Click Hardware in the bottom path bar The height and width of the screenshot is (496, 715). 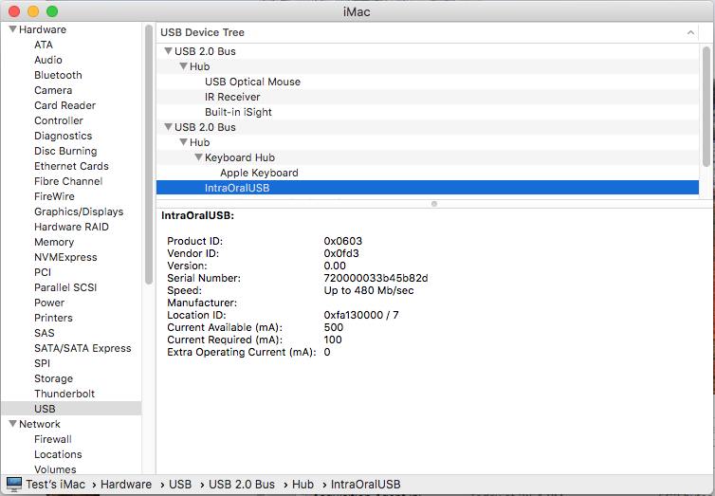coord(126,485)
